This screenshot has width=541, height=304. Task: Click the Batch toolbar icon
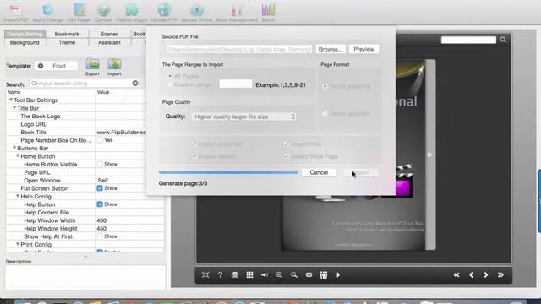coord(268,9)
